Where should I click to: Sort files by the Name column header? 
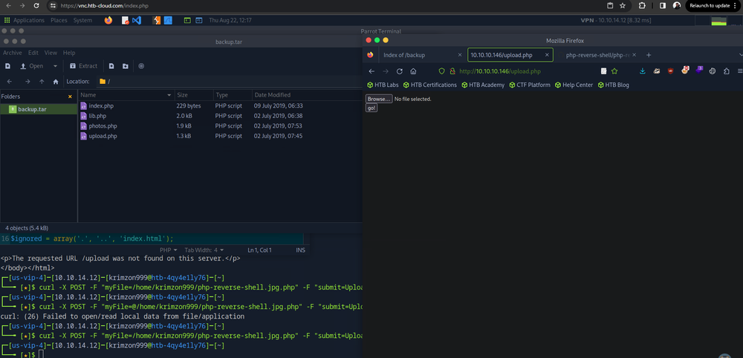tap(126, 95)
